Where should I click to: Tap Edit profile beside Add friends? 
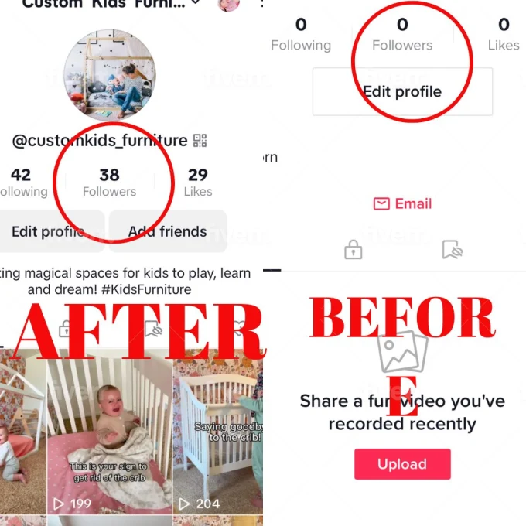click(x=52, y=231)
